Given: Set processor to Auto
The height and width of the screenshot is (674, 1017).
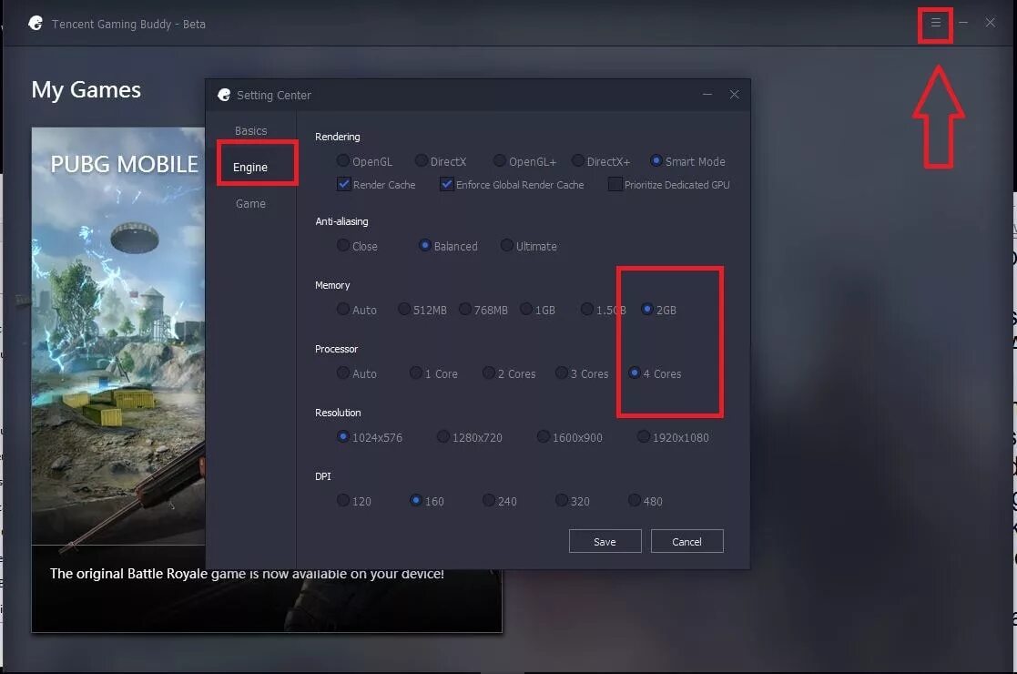Looking at the screenshot, I should 342,373.
